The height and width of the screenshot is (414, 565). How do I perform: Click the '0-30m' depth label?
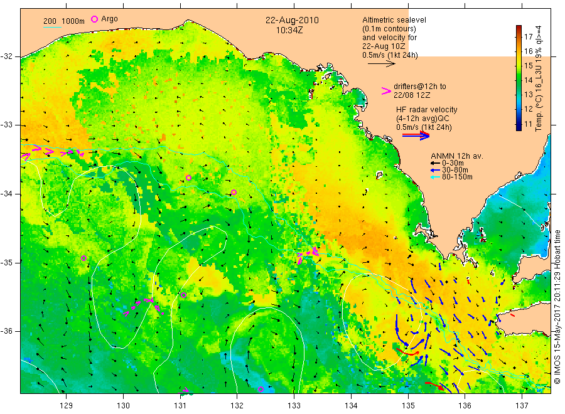click(453, 163)
